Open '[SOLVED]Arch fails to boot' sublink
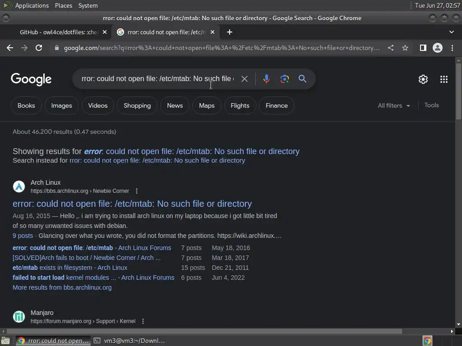462x346 pixels. coord(87,258)
